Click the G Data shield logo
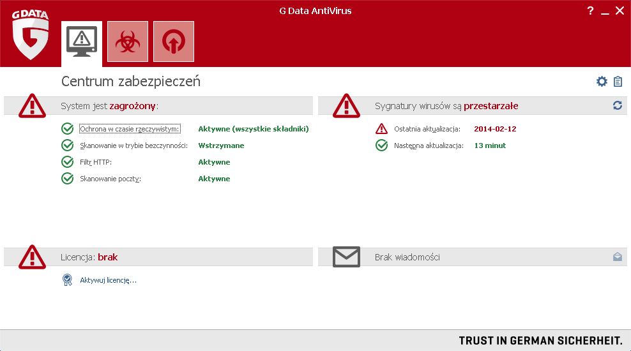 30,35
